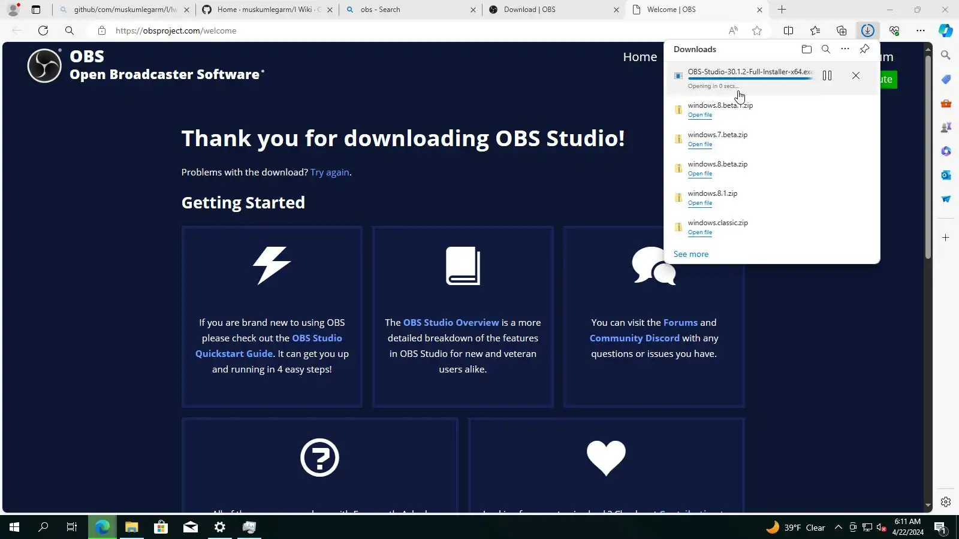Open the Copilot sidebar icon
Viewport: 959px width, 539px height.
coord(946,31)
